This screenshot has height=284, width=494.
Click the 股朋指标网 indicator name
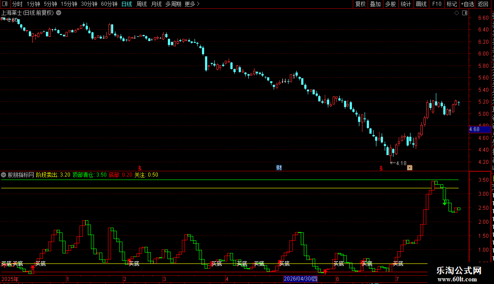click(x=21, y=175)
